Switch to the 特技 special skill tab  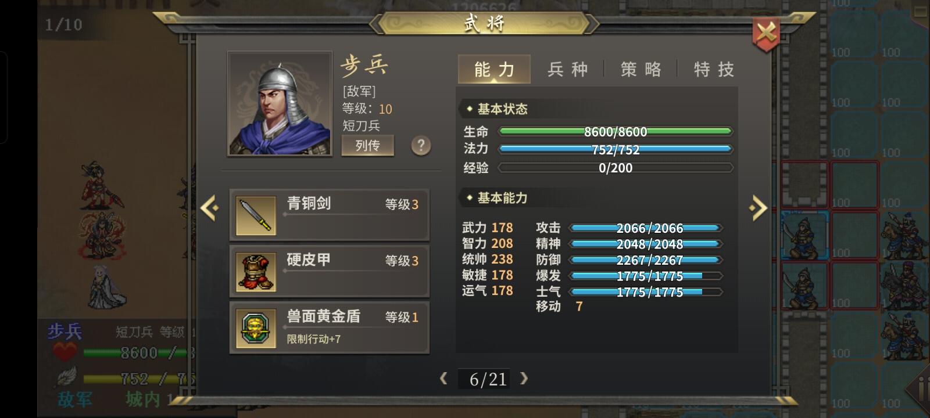coord(714,69)
